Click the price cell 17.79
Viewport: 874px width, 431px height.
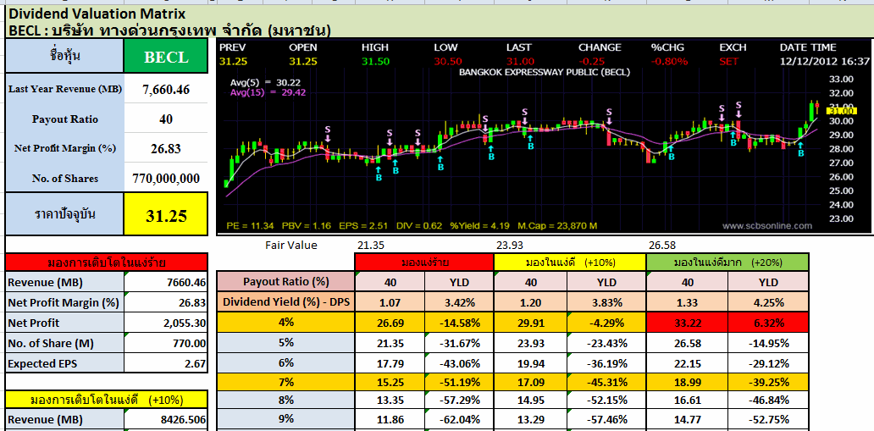click(x=390, y=363)
